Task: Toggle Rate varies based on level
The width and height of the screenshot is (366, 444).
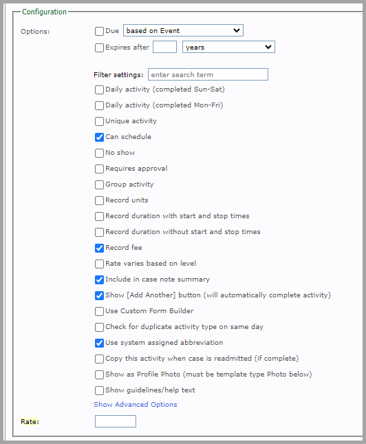Action: 99,264
